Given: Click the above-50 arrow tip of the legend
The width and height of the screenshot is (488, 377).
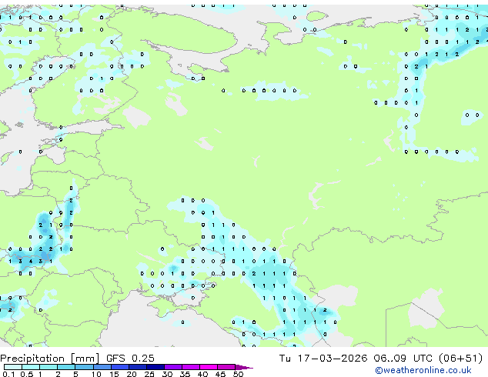Looking at the screenshot, I should pyautogui.click(x=244, y=367).
